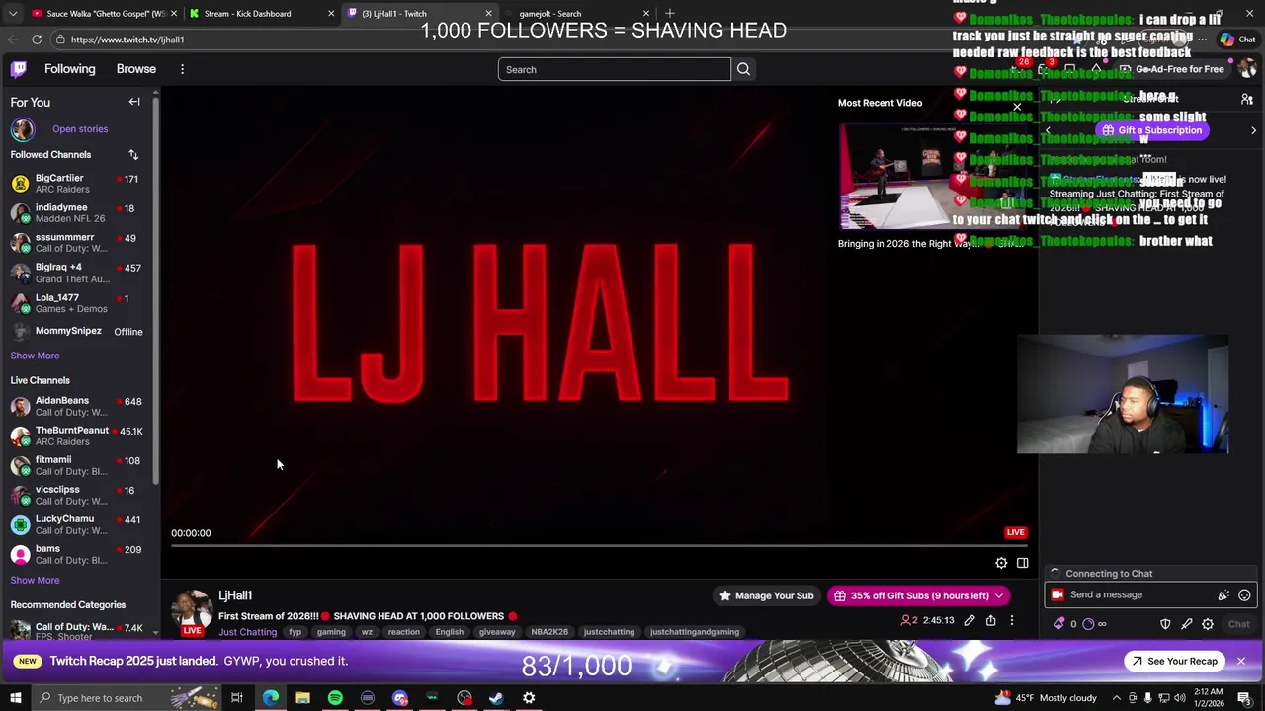Image resolution: width=1265 pixels, height=711 pixels.
Task: Open community list icon in chat header
Action: click(1247, 99)
